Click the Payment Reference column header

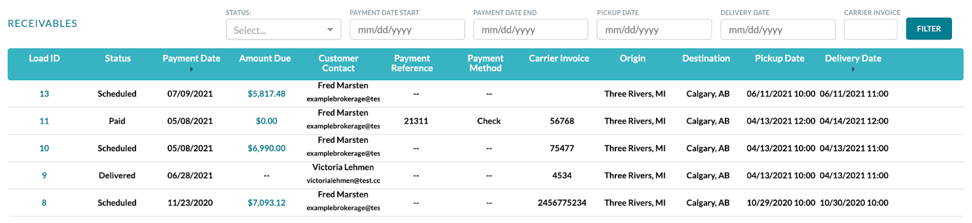click(x=412, y=63)
